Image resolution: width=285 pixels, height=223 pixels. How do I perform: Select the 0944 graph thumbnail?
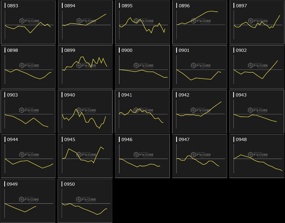(28, 156)
